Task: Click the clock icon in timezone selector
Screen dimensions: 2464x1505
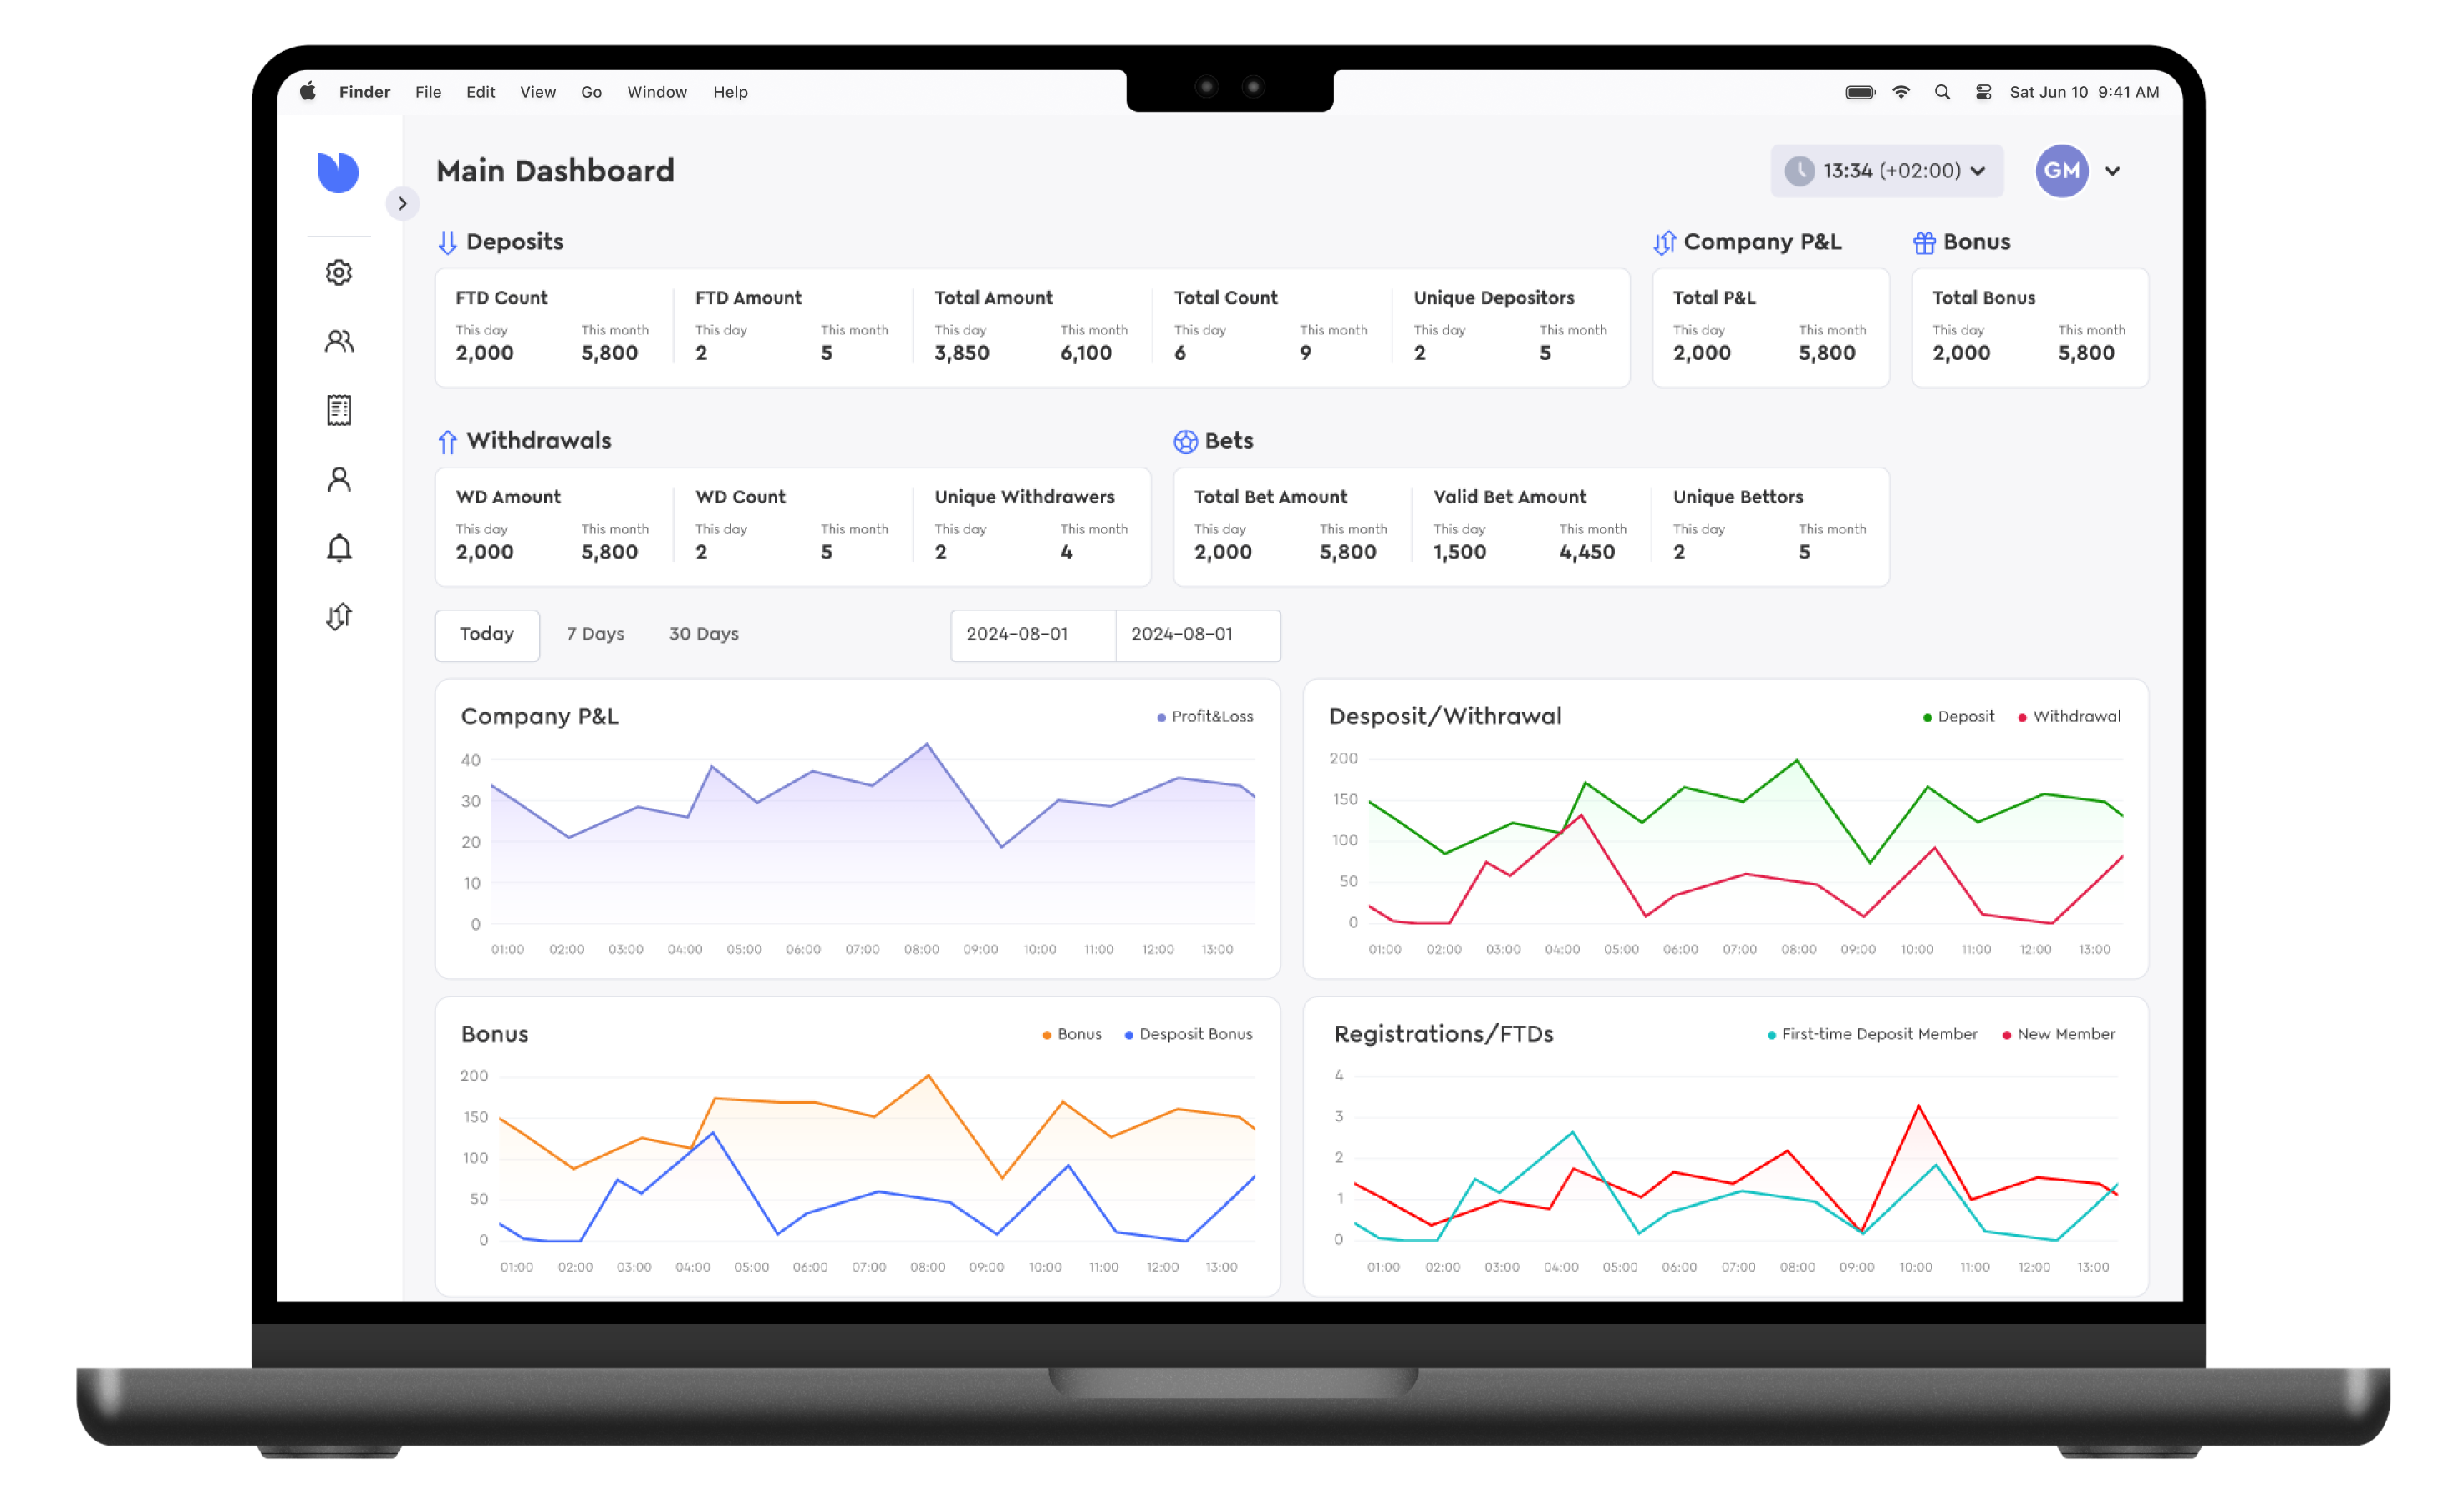Action: (1799, 170)
